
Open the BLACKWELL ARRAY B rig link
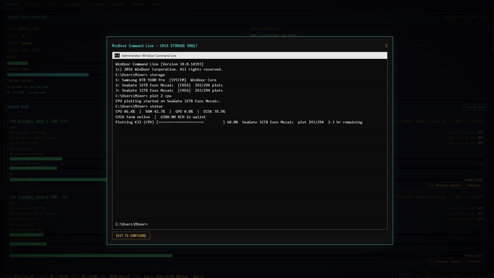click(33, 197)
